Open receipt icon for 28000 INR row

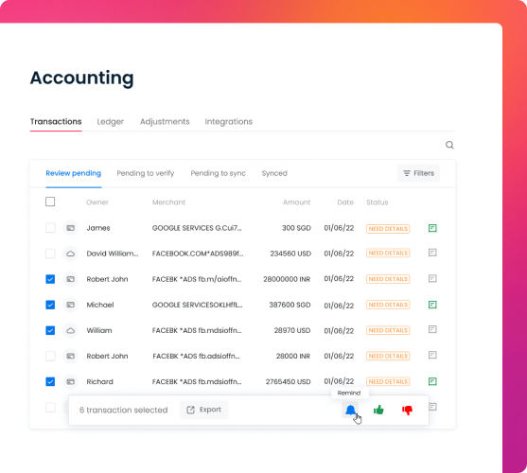pyautogui.click(x=432, y=355)
